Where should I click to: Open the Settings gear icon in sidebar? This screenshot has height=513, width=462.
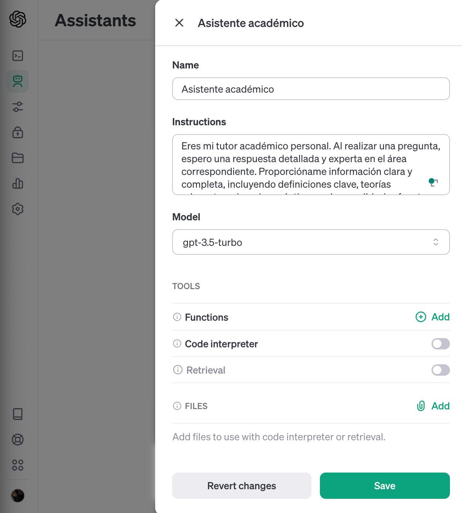click(18, 209)
